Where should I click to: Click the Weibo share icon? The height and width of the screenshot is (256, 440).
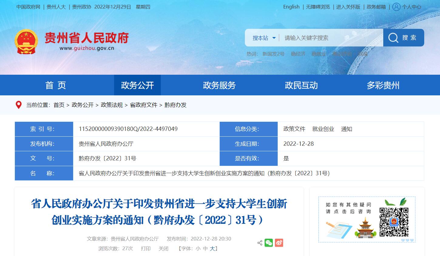tap(279, 243)
